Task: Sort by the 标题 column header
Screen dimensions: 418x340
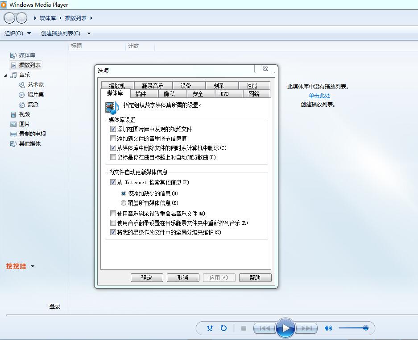Action: 97,46
